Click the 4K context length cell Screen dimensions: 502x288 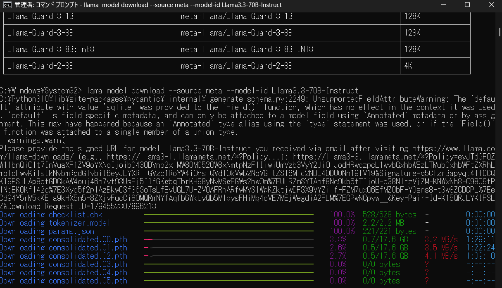(x=410, y=66)
